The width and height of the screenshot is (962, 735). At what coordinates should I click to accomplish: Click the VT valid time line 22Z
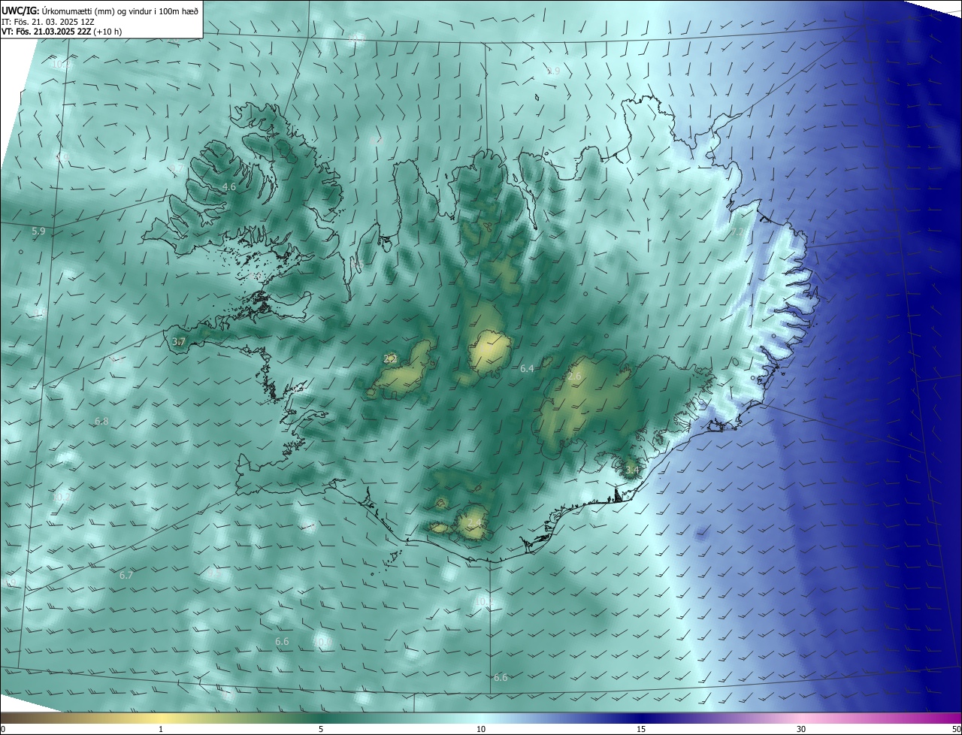tap(62, 32)
